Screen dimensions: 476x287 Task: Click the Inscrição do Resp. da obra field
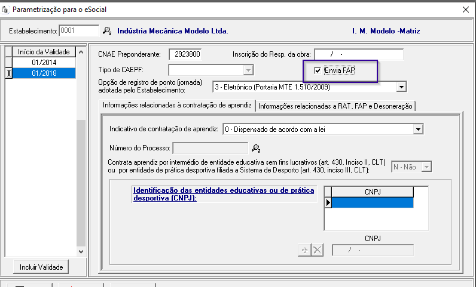point(358,54)
